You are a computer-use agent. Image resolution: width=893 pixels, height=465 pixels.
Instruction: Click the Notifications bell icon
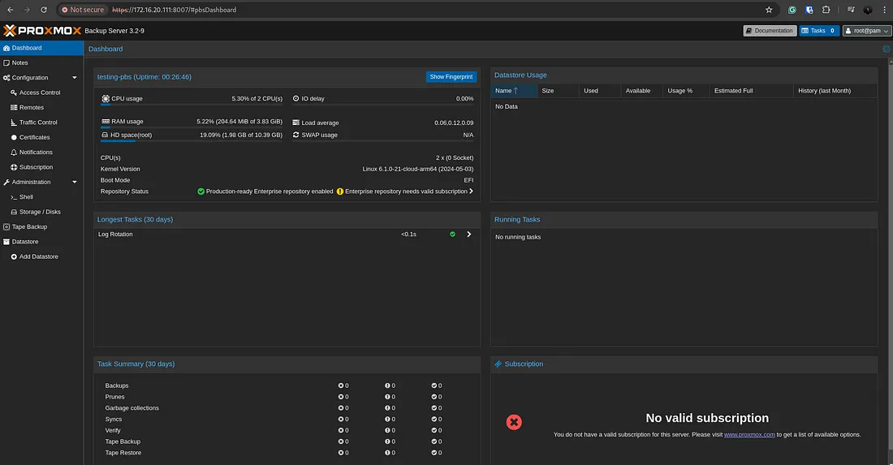click(14, 152)
